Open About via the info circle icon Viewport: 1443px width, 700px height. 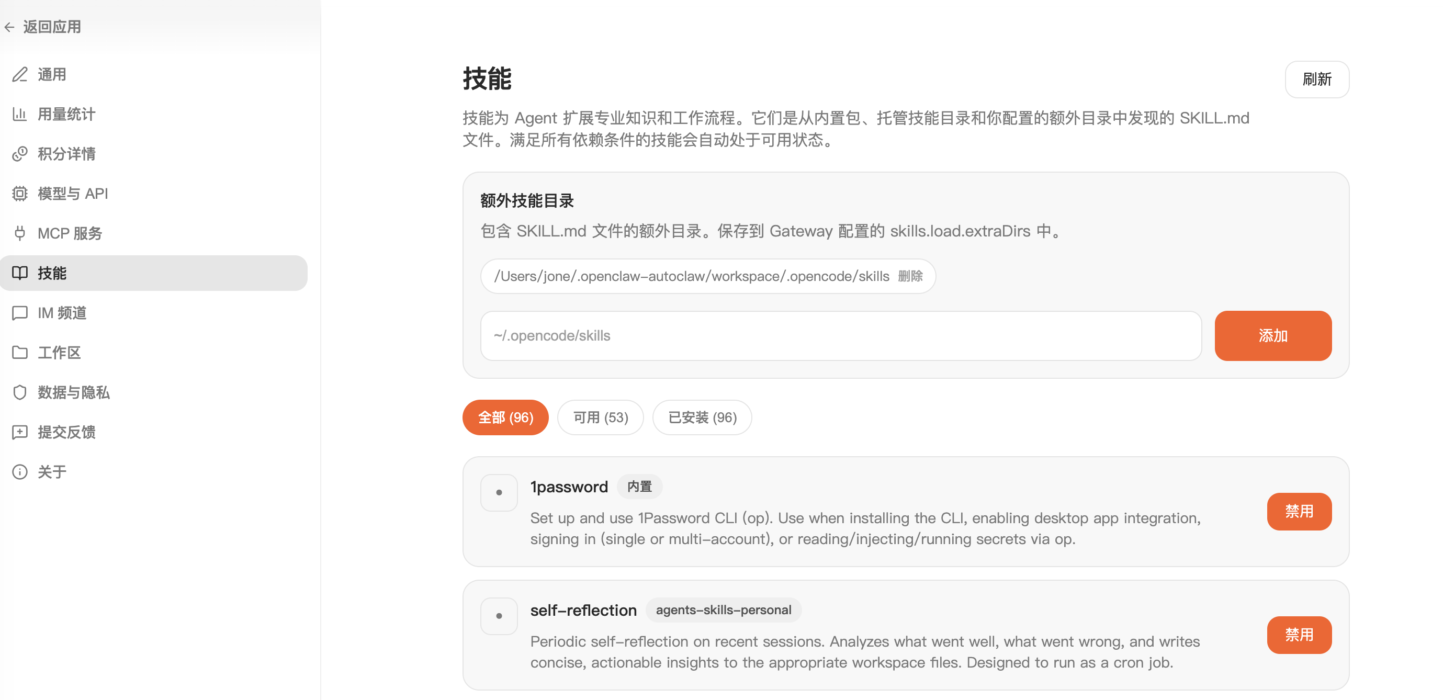19,471
